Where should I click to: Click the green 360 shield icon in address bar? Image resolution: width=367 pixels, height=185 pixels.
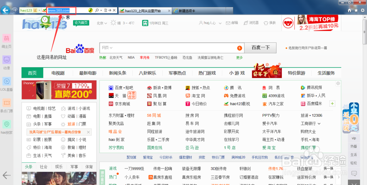click(x=90, y=10)
